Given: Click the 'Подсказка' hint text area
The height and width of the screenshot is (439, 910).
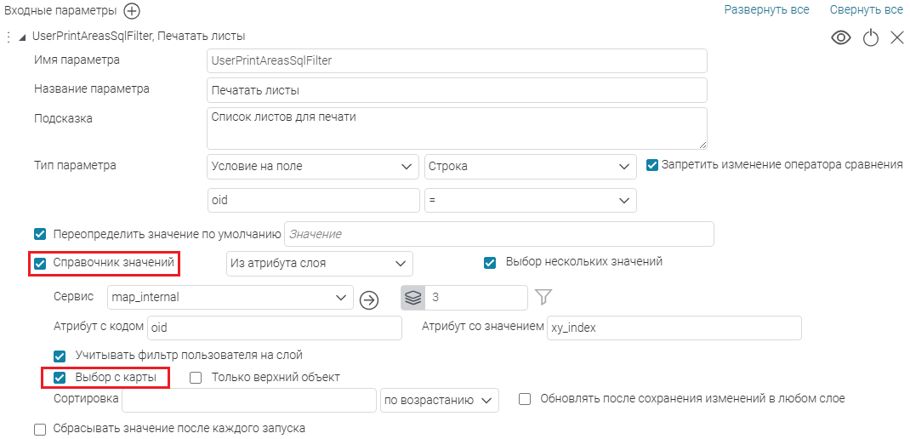Looking at the screenshot, I should [457, 128].
